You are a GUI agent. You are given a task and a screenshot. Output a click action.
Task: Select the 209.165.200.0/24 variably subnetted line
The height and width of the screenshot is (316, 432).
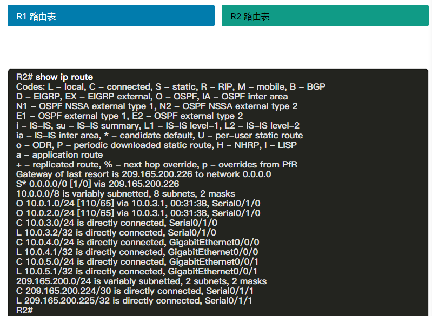[x=141, y=281]
